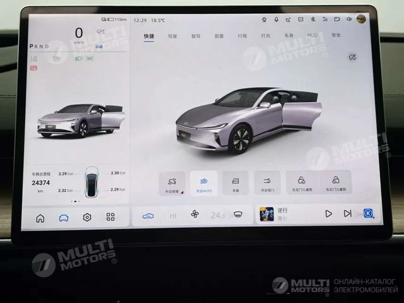Open settings gear in bottom dock
Screen dimensions: 404x303
coord(87,218)
